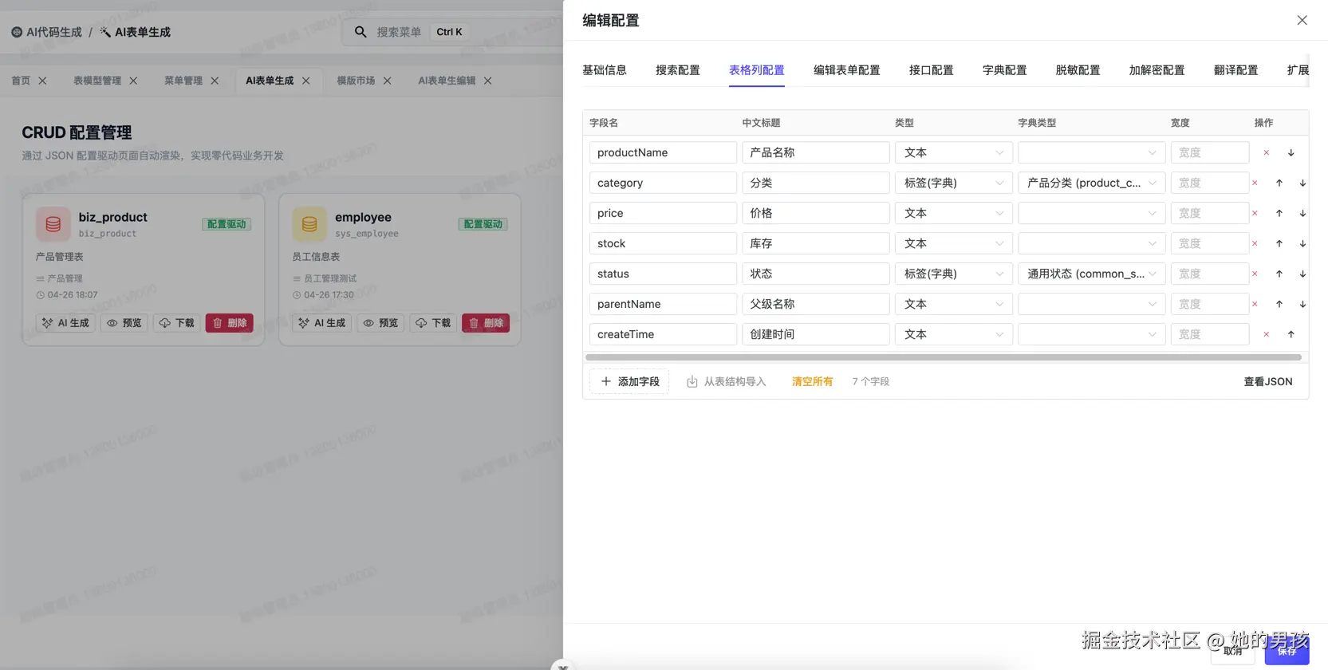1328x670 pixels.
Task: Move price row down
Action: (1302, 213)
